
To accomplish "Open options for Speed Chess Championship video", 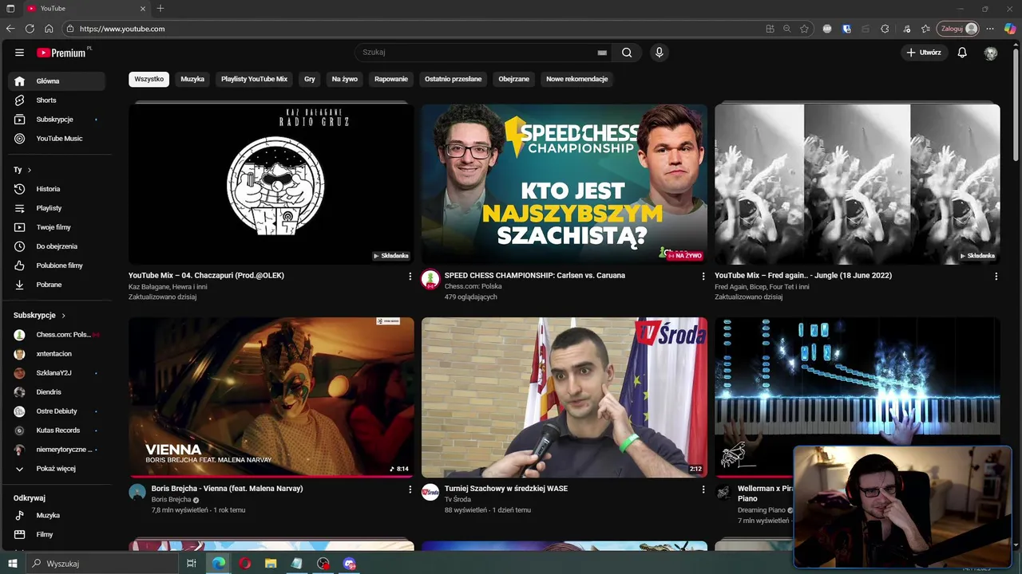I will (x=703, y=276).
